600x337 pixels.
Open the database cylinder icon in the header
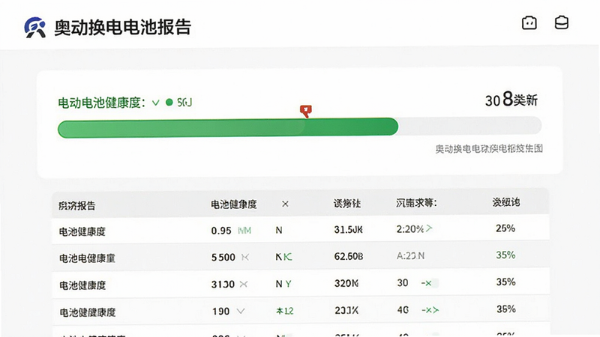point(561,22)
